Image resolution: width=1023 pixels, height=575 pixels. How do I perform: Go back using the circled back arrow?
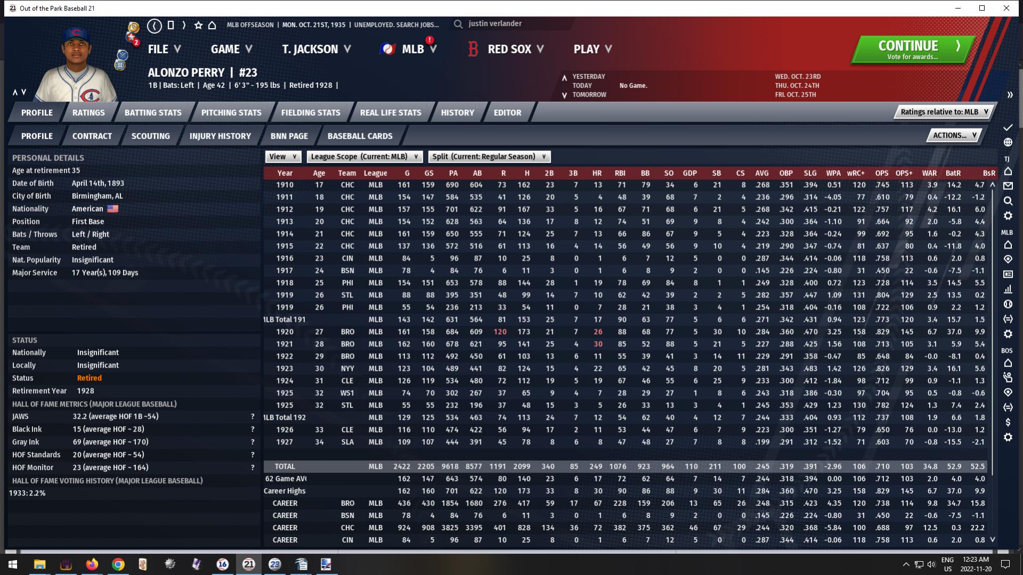click(x=155, y=25)
